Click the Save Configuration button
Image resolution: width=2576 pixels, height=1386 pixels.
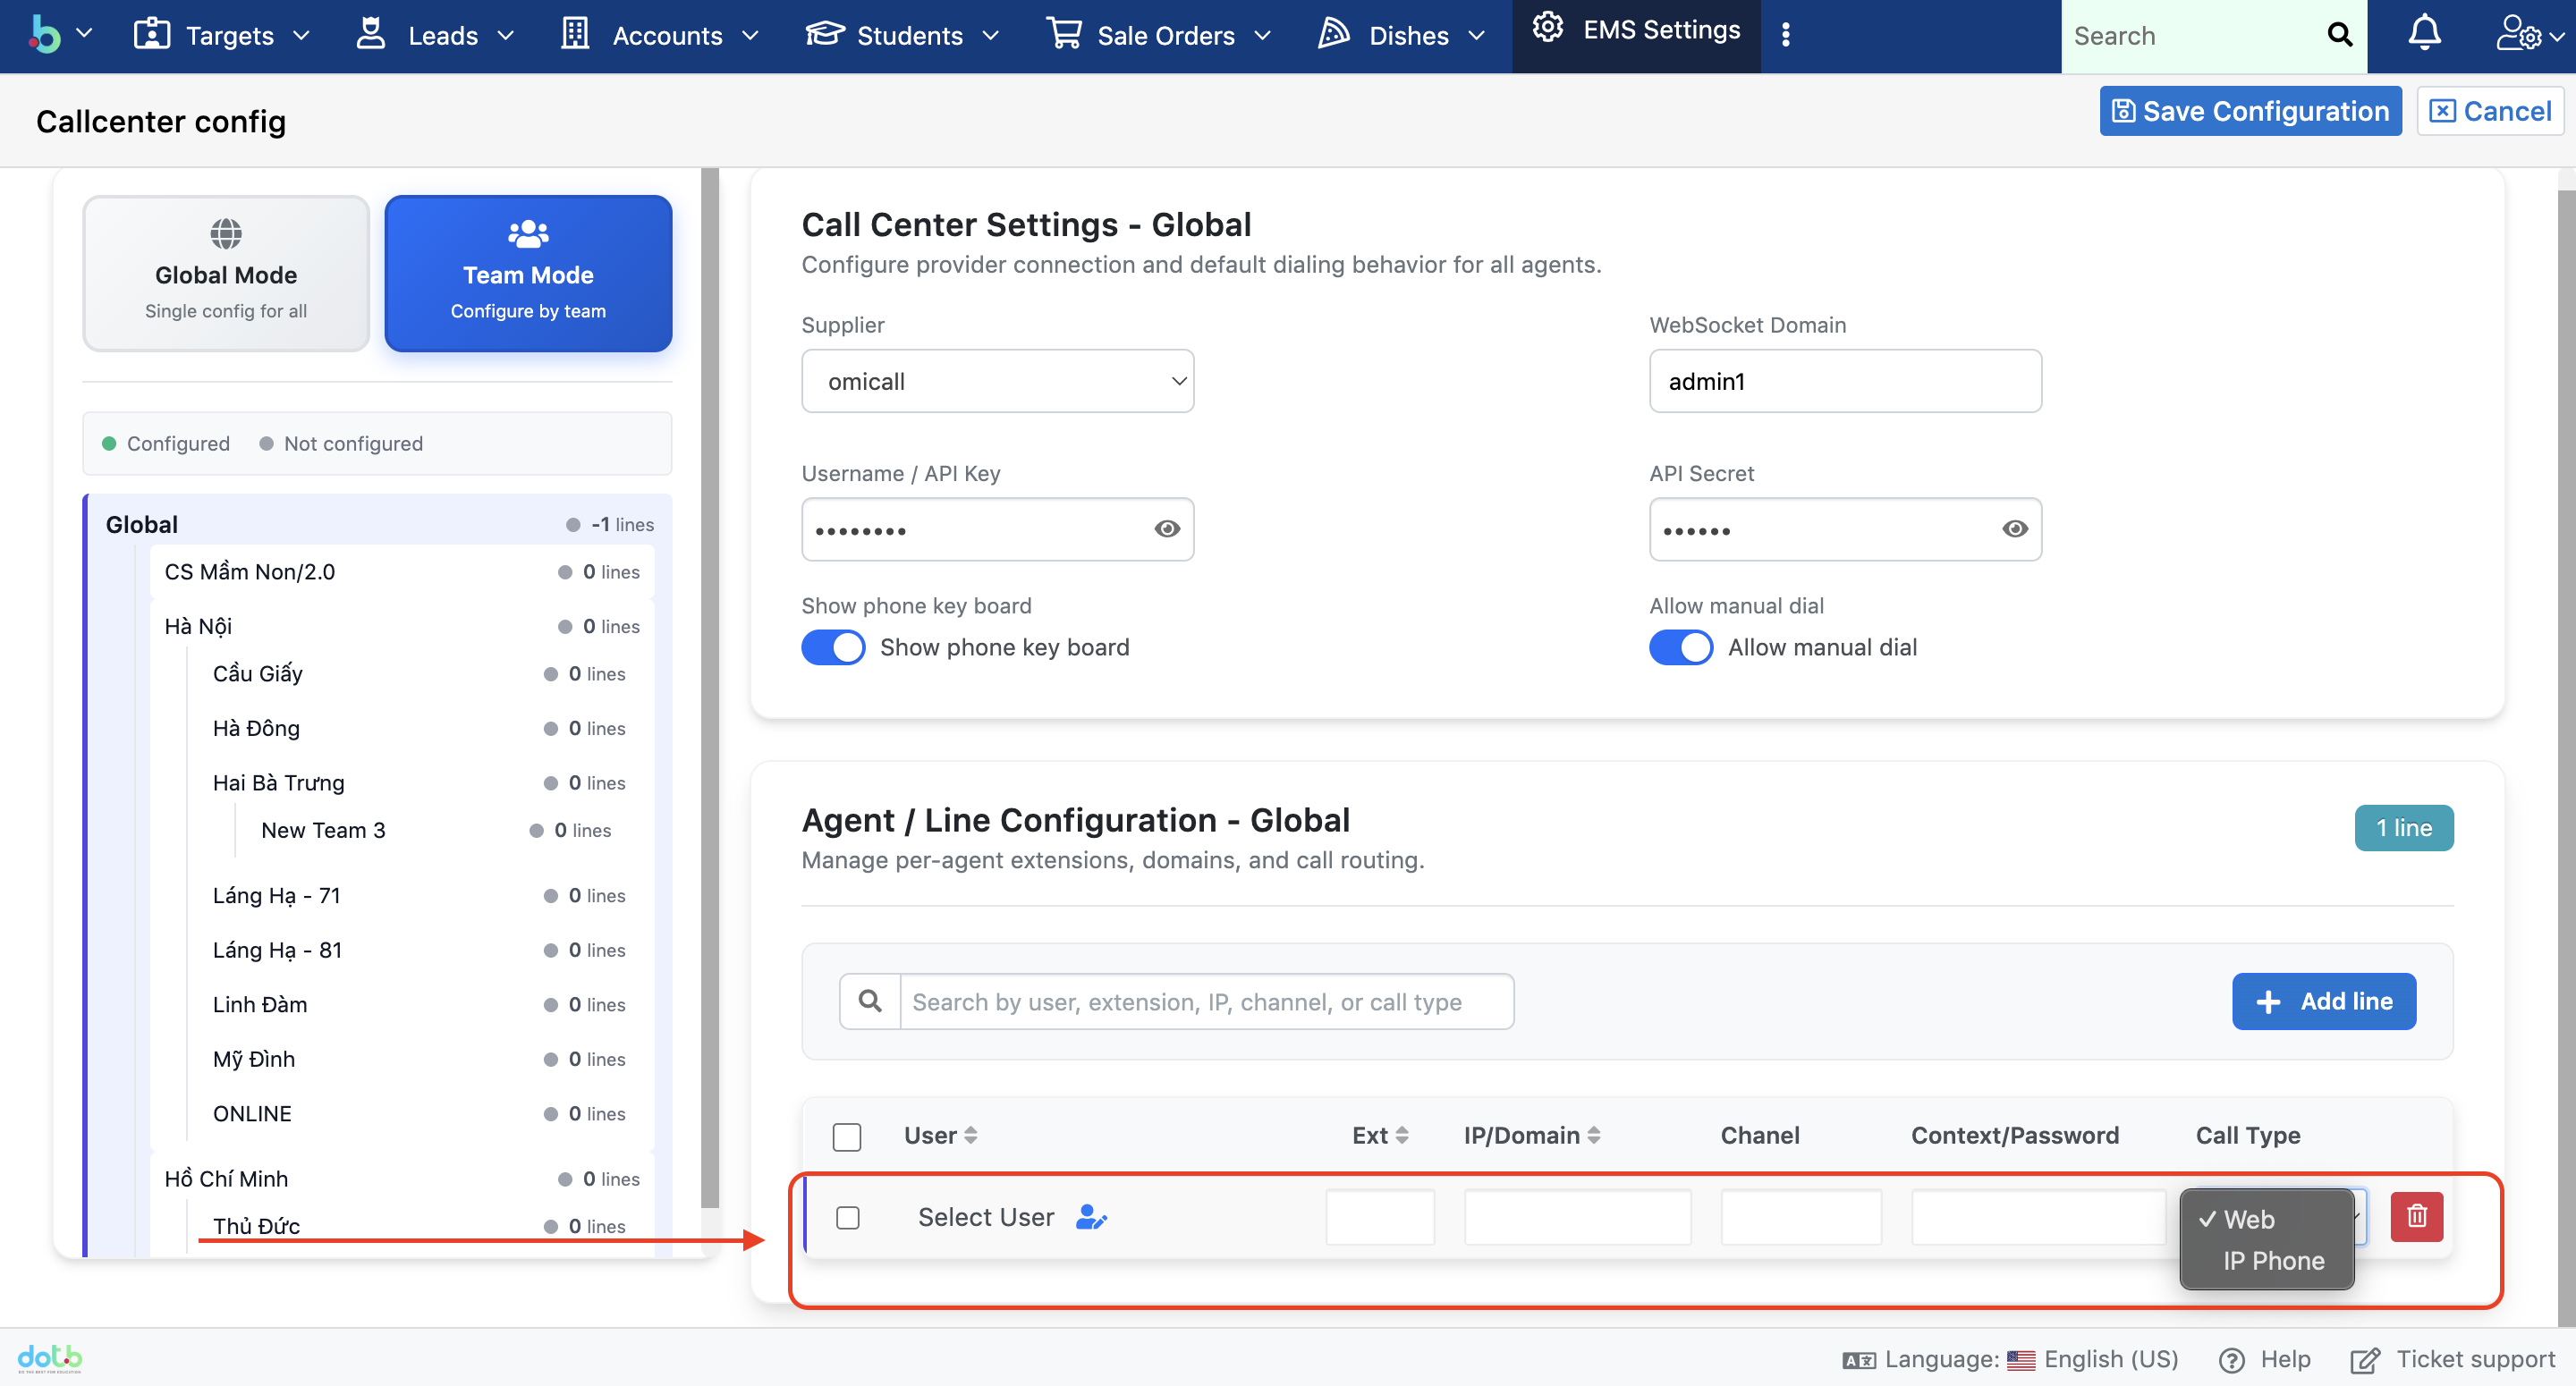click(2250, 111)
